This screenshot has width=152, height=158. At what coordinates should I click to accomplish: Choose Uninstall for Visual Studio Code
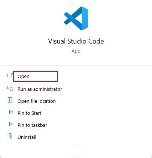pos(27,137)
